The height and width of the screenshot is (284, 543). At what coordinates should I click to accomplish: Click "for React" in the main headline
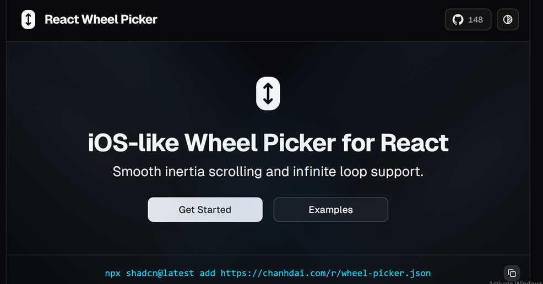pyautogui.click(x=395, y=143)
